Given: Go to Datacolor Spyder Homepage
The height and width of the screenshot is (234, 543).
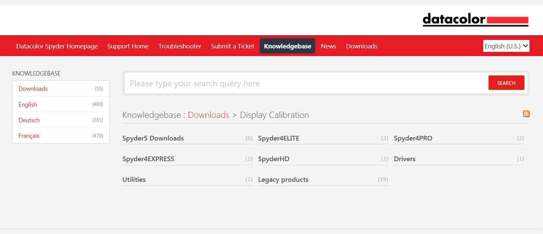Looking at the screenshot, I should 57,46.
